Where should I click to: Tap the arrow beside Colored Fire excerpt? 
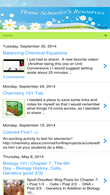pos(105,141)
